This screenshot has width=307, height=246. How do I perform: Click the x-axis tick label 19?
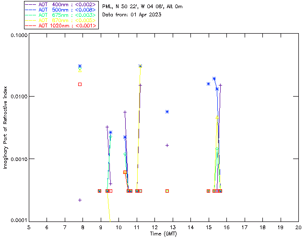(x=281, y=227)
